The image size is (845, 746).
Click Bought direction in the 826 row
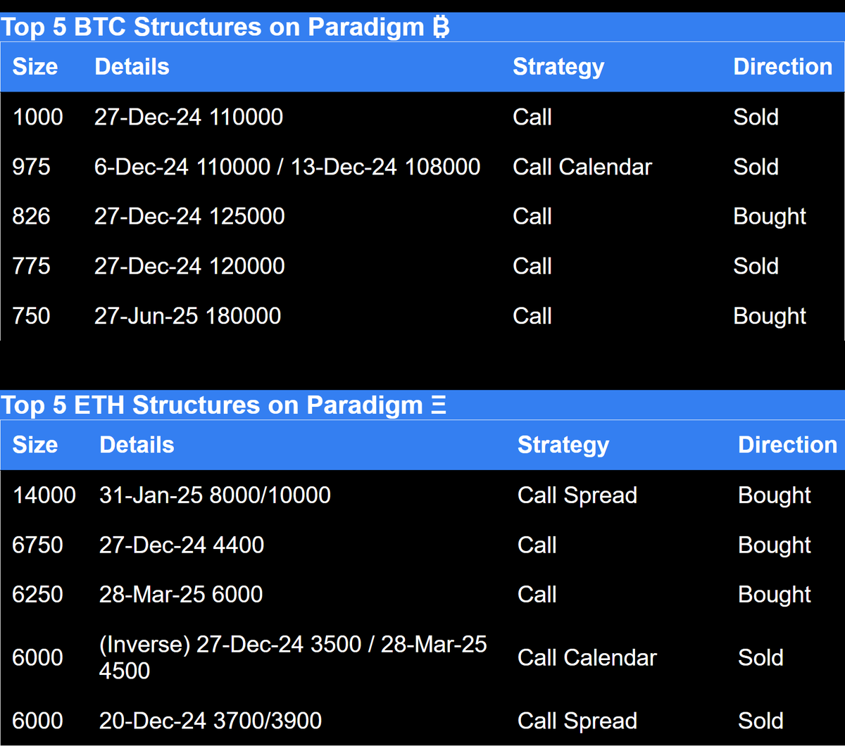pyautogui.click(x=770, y=217)
